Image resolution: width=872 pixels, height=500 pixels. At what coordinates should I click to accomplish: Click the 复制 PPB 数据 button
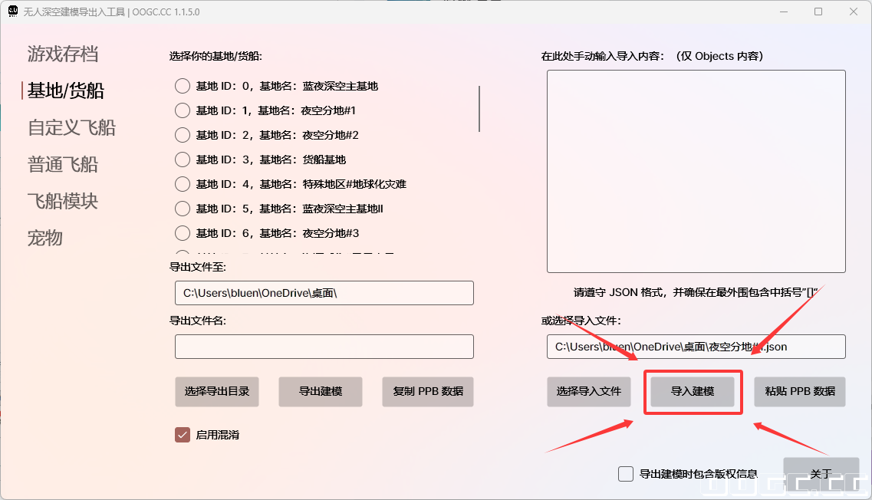click(x=427, y=391)
